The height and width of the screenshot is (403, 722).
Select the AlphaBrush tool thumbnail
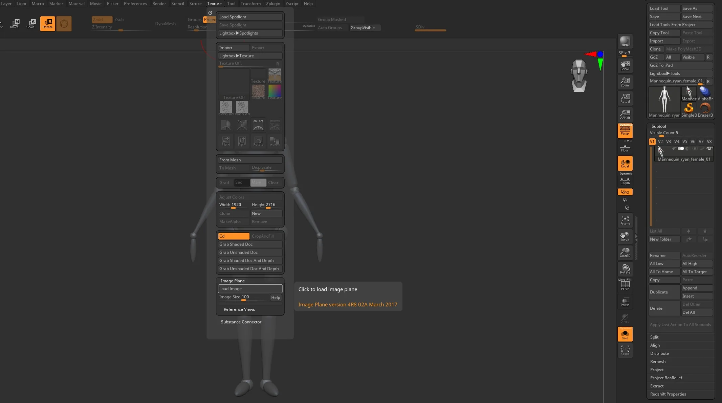click(x=705, y=93)
